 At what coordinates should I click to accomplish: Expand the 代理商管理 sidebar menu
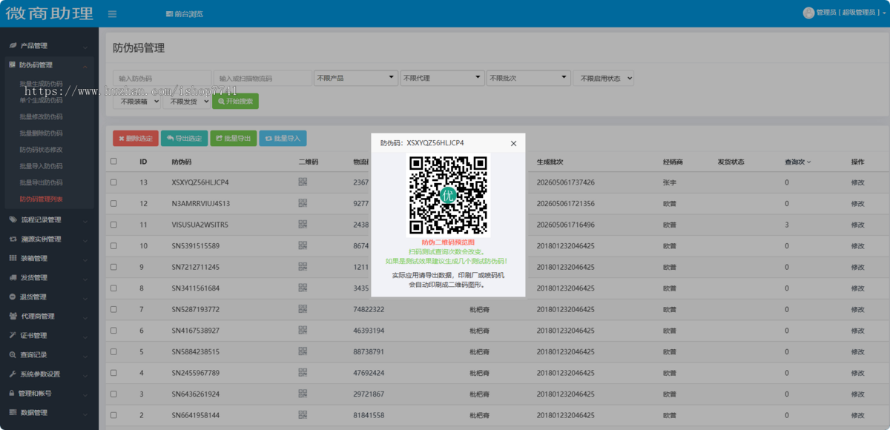[49, 316]
